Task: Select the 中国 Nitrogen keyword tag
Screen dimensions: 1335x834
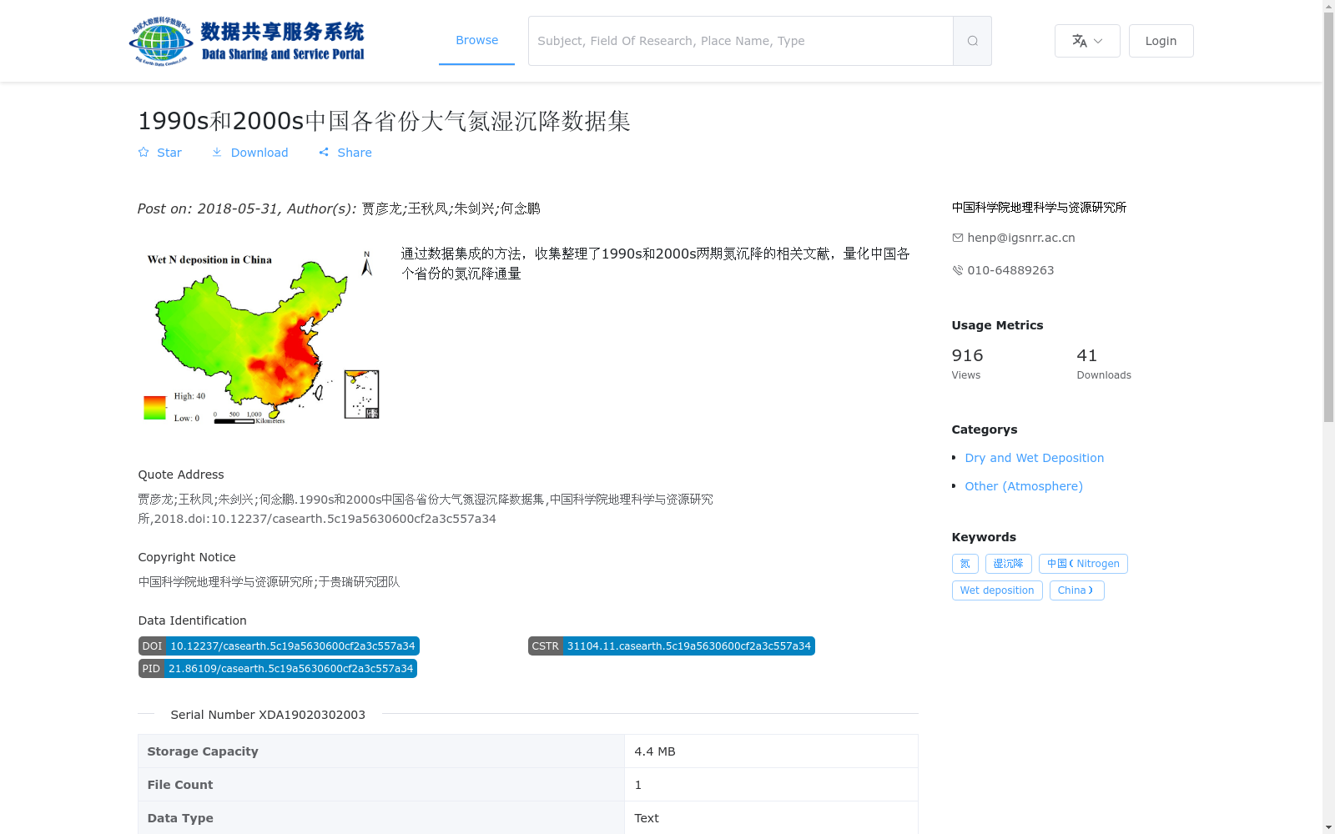Action: click(1083, 564)
